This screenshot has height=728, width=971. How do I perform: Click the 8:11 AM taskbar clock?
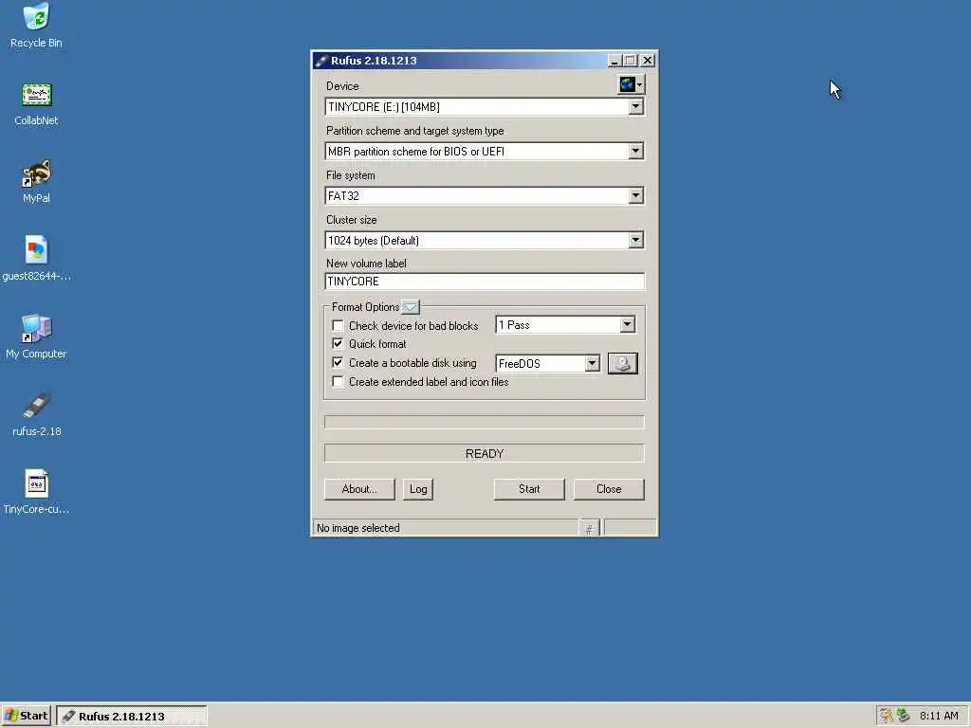(939, 717)
